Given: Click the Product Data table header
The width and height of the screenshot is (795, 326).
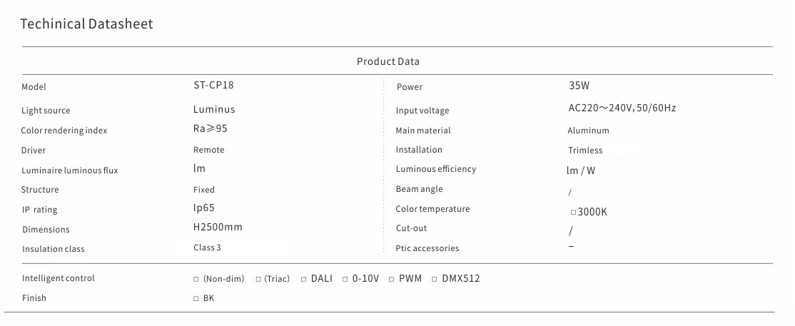Looking at the screenshot, I should [x=388, y=61].
